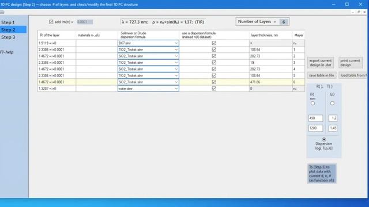The width and height of the screenshot is (369, 207).
Task: Click the small icon under title bar
Action: point(2,12)
